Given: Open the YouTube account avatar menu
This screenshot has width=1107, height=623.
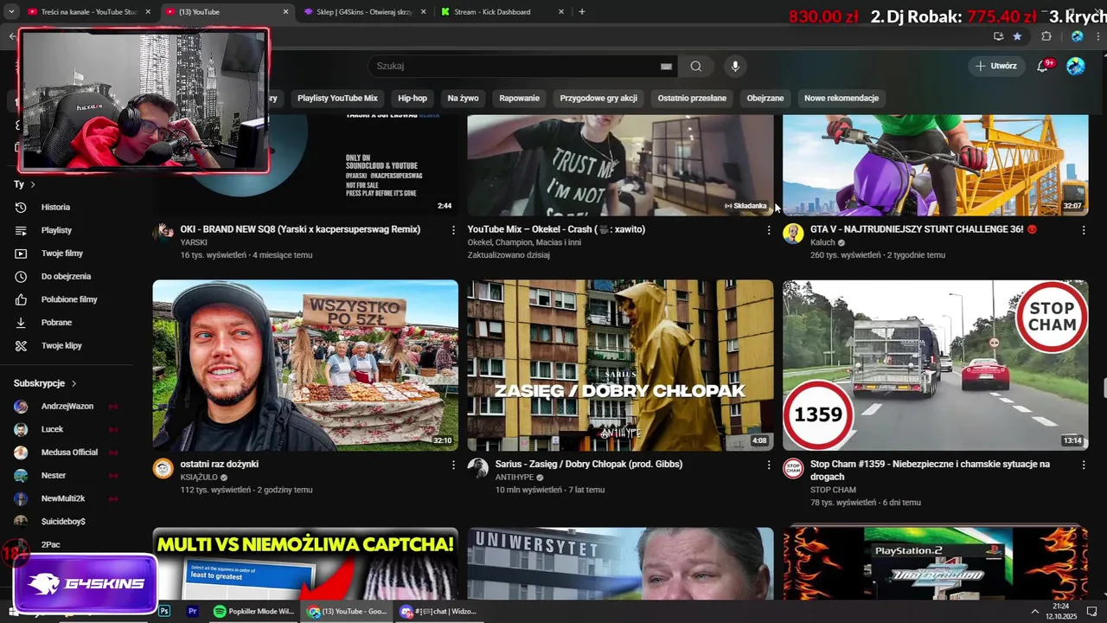Looking at the screenshot, I should (1076, 66).
